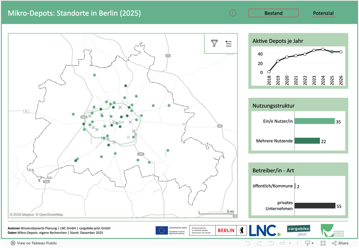Screen dimensions: 359x248
Task: Click the value label 22
Action: tap(324, 142)
